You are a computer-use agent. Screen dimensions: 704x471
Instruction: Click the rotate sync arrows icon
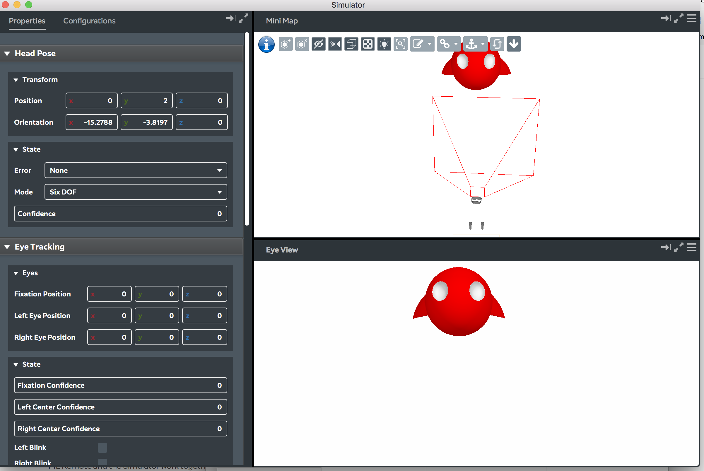(x=497, y=44)
